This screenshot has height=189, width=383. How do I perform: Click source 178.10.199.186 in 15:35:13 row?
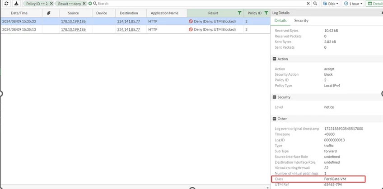73,29
